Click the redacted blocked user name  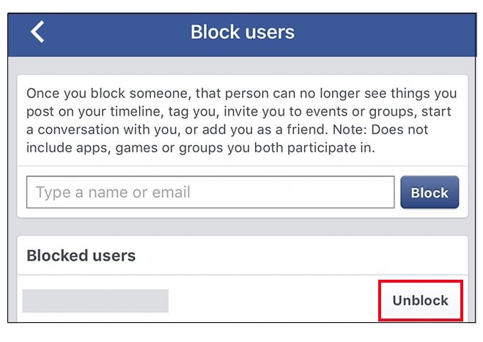(95, 301)
